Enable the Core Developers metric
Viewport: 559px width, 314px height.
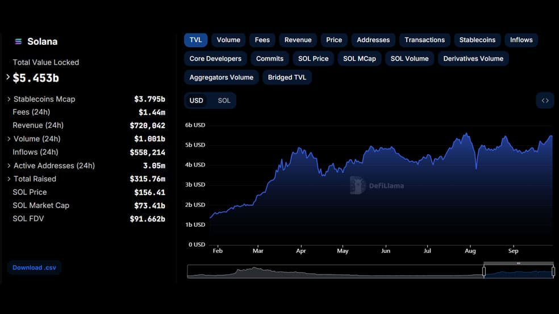pos(215,59)
